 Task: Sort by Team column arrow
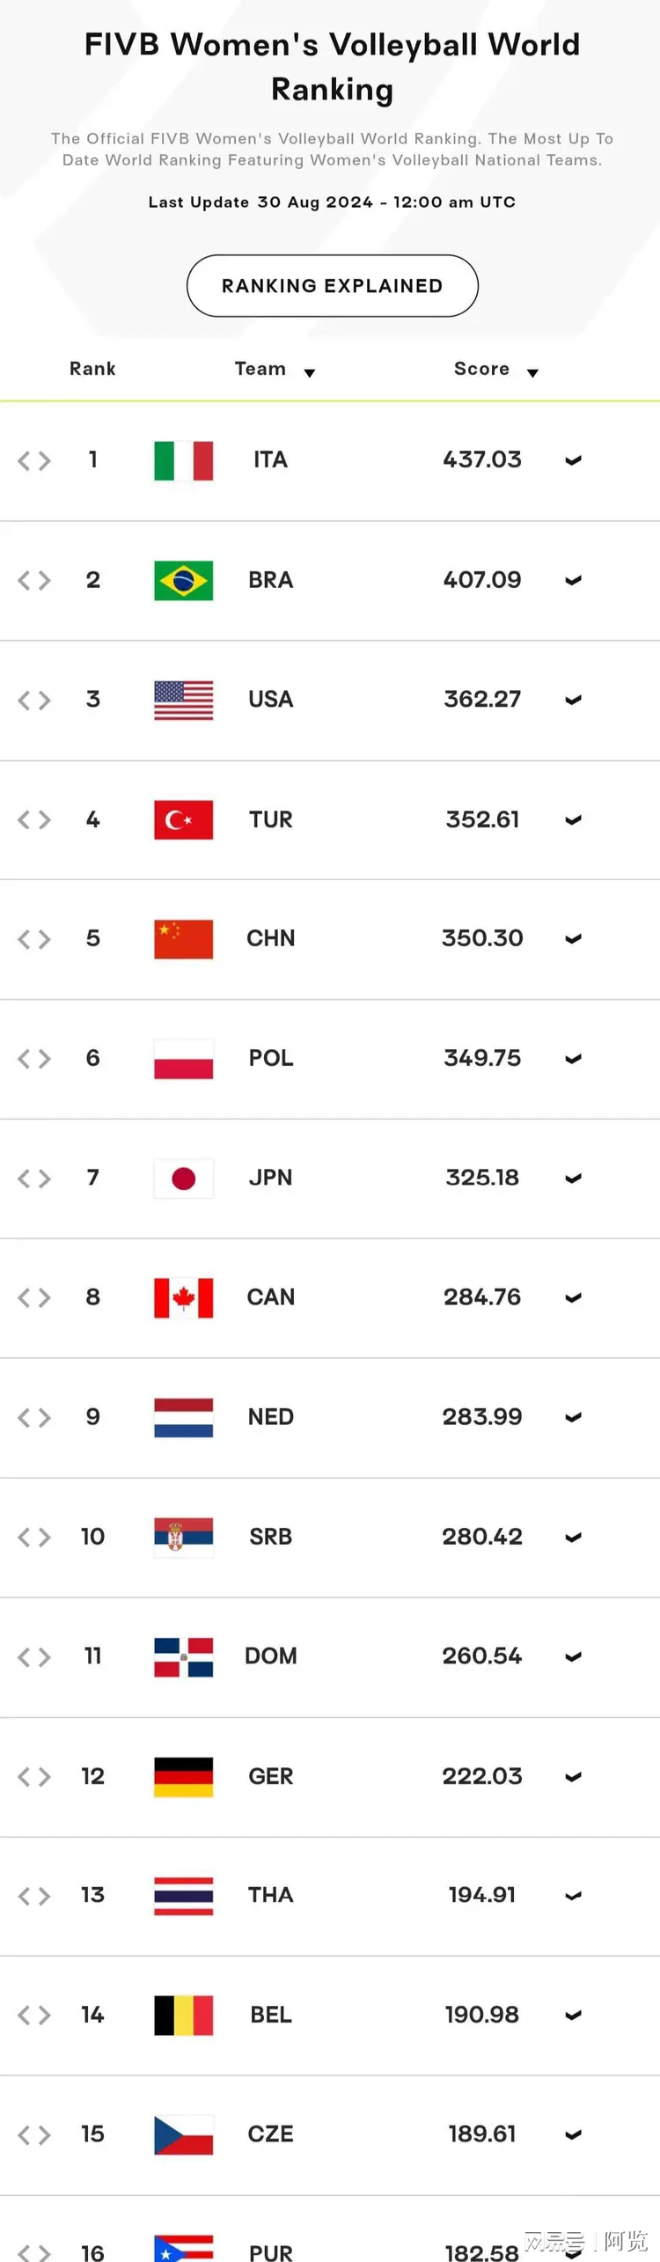coord(310,373)
